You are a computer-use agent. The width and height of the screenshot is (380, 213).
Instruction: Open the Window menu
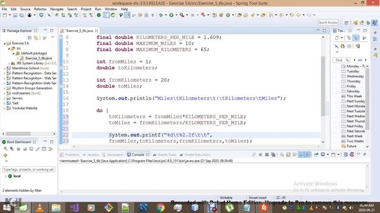pyautogui.click(x=111, y=9)
